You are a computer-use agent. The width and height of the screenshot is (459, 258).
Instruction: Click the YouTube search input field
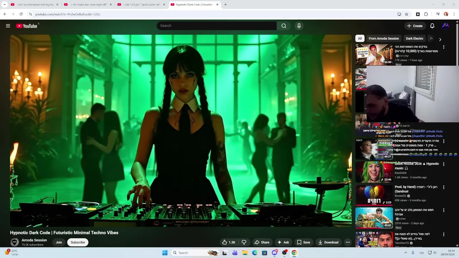tap(217, 26)
